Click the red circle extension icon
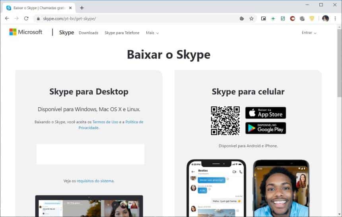342x217 pixels. (x=292, y=19)
